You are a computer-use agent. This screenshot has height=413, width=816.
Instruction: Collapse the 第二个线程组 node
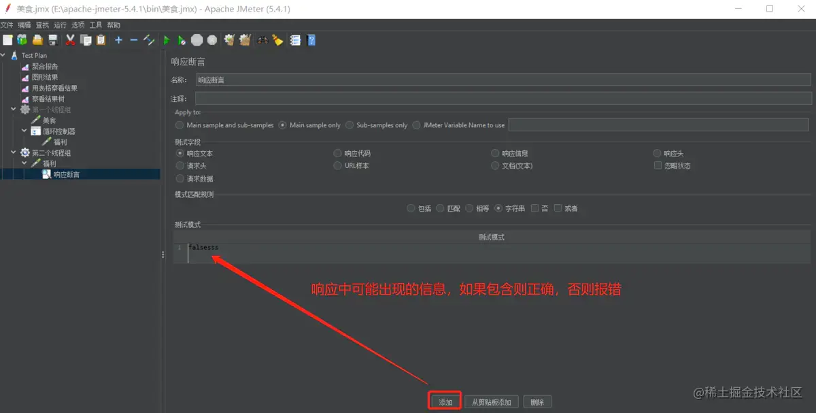pos(14,153)
